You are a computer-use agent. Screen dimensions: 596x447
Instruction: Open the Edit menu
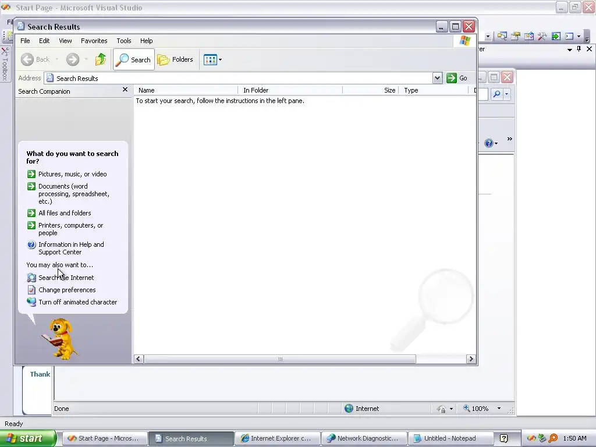[44, 41]
